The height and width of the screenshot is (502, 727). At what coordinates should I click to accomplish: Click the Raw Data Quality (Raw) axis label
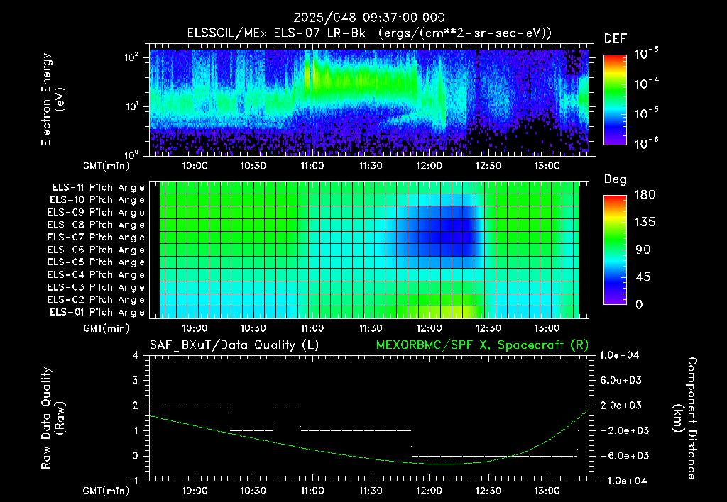point(53,418)
